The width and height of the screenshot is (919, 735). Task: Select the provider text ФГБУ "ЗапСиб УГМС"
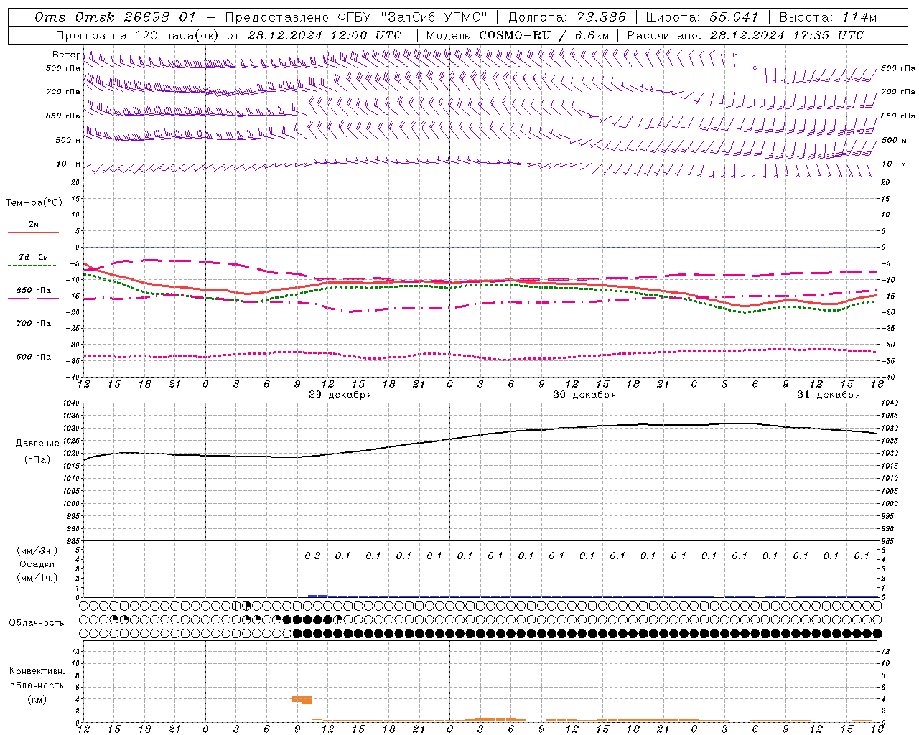click(x=412, y=17)
